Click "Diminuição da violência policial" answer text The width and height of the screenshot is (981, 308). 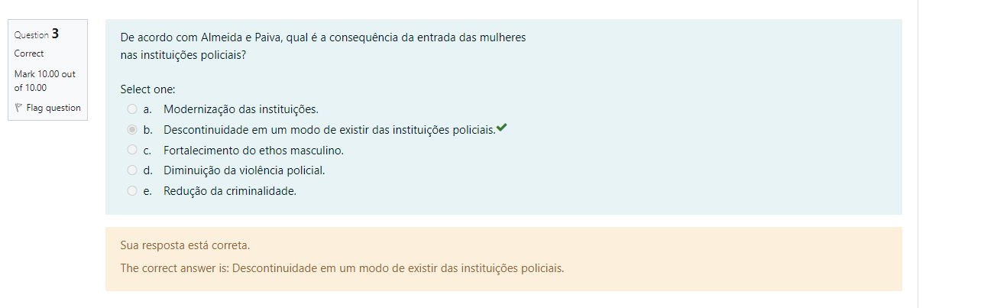pyautogui.click(x=249, y=170)
